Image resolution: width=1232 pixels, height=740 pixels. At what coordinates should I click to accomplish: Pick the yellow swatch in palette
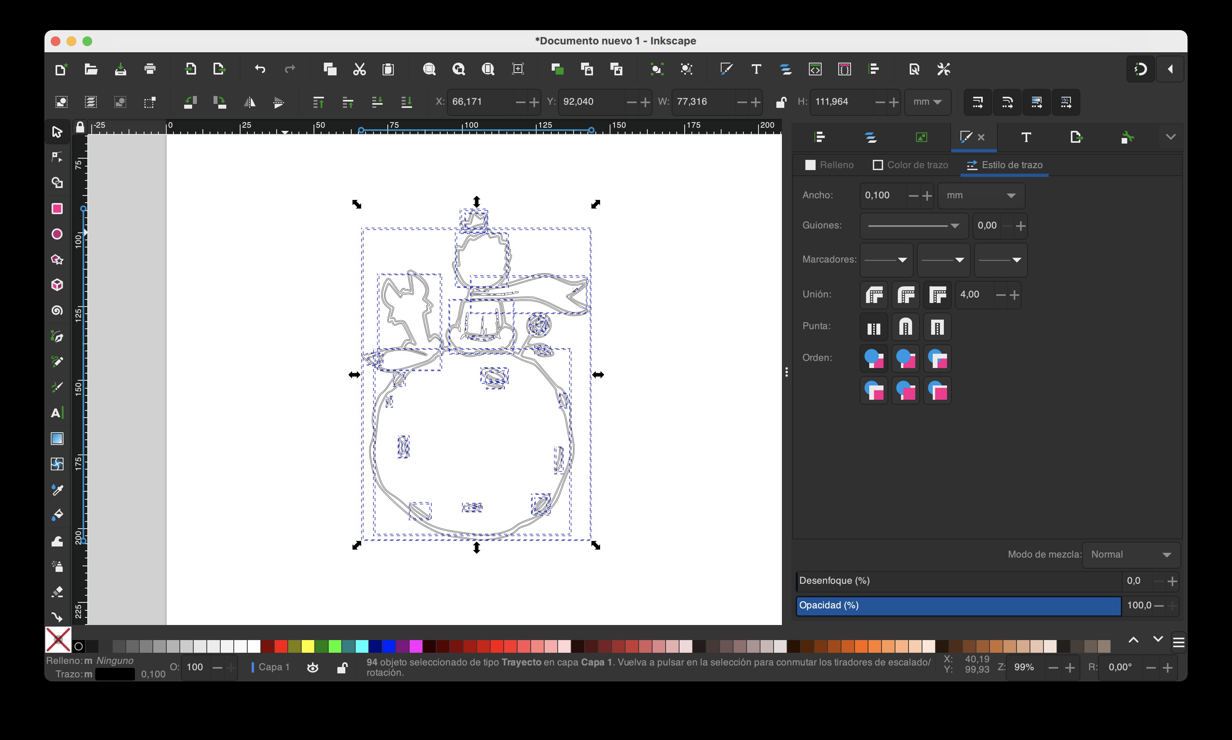pyautogui.click(x=308, y=647)
